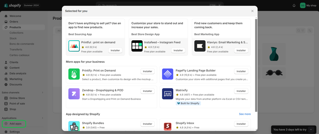This screenshot has height=134, width=319.
Task: Click the teal vase product thumbnail
Action: [x=274, y=54]
